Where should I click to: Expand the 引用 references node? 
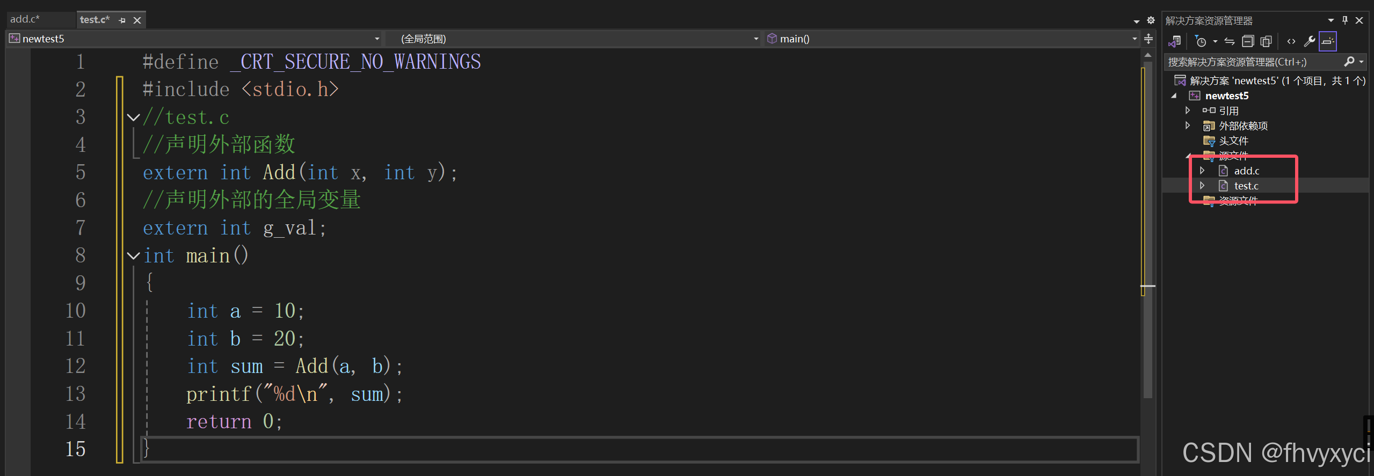pos(1188,111)
